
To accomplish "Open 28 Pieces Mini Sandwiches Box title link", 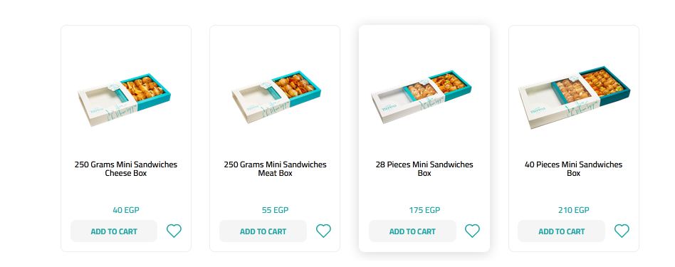I will pos(424,169).
